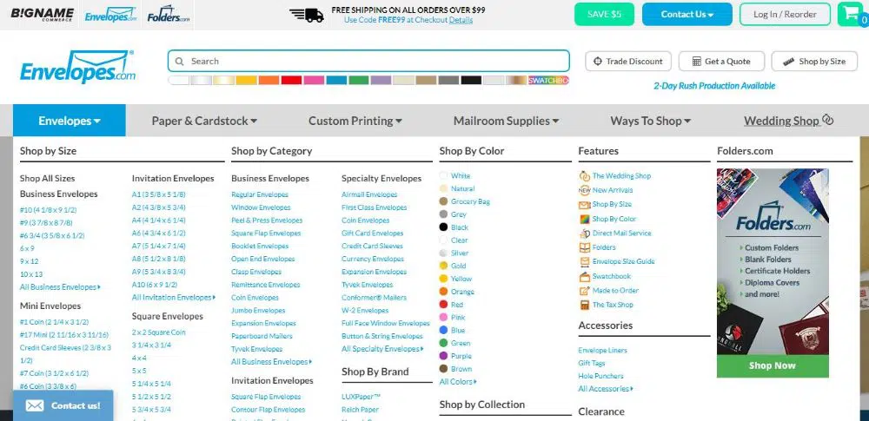
Task: Expand the Mailroom Supplies dropdown
Action: [506, 121]
